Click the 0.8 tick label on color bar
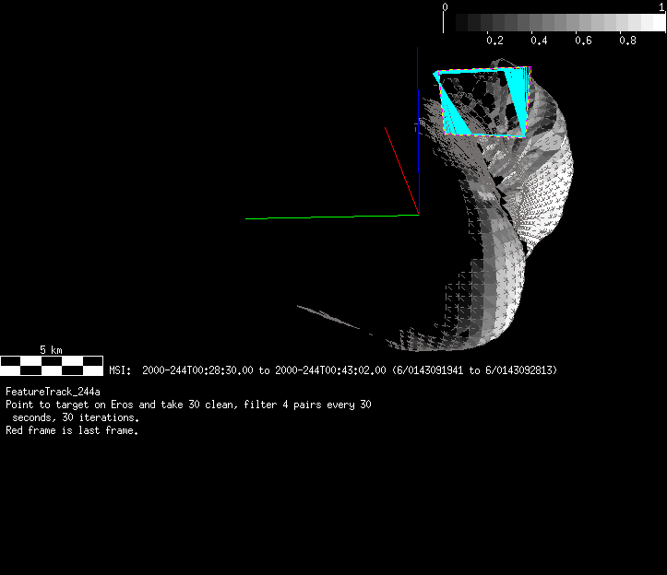667x575 pixels. [627, 41]
